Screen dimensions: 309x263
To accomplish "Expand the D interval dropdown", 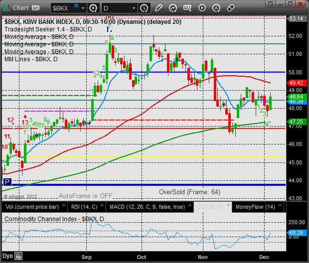I will click(x=134, y=8).
